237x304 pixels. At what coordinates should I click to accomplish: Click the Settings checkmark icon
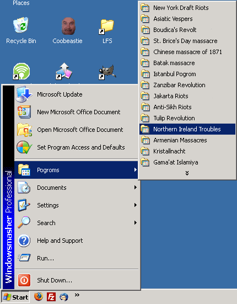pos(24,205)
